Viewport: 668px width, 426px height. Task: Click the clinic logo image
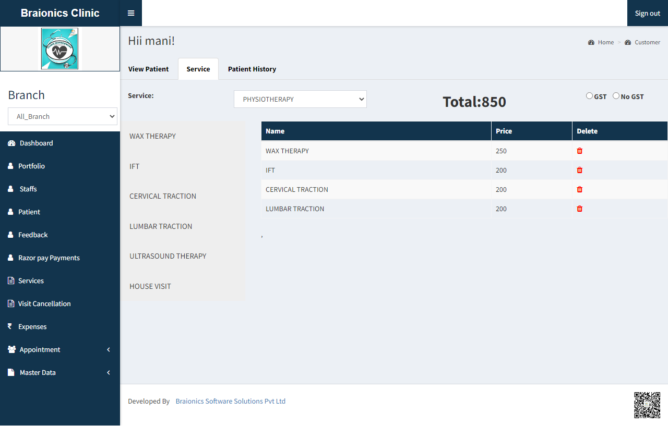(x=60, y=48)
